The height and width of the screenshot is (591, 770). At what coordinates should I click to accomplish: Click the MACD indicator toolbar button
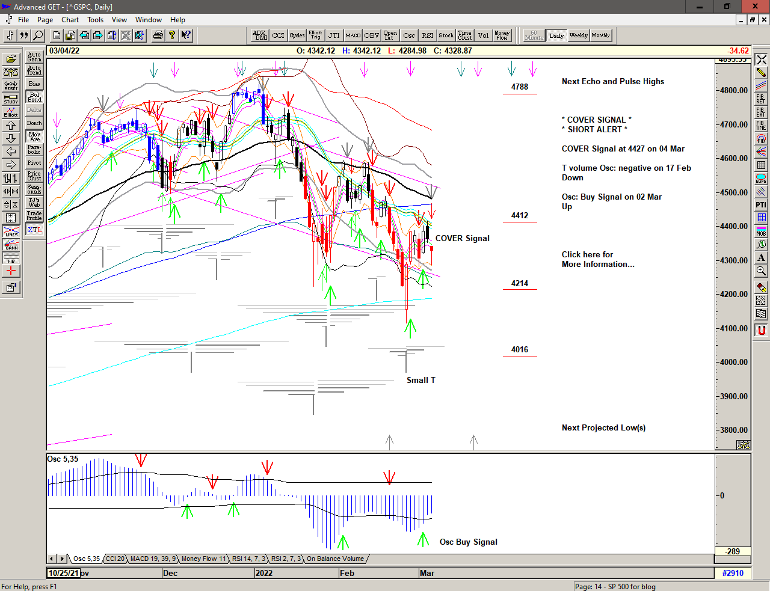353,35
